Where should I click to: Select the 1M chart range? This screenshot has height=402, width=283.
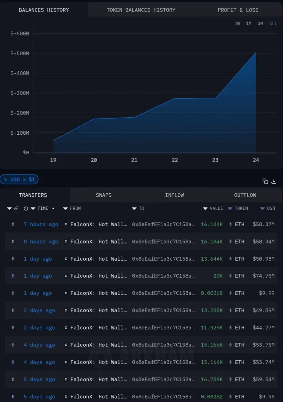[249, 24]
